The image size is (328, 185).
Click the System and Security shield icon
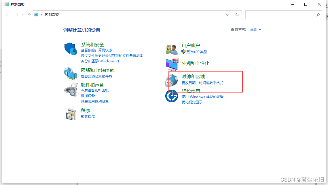click(71, 49)
